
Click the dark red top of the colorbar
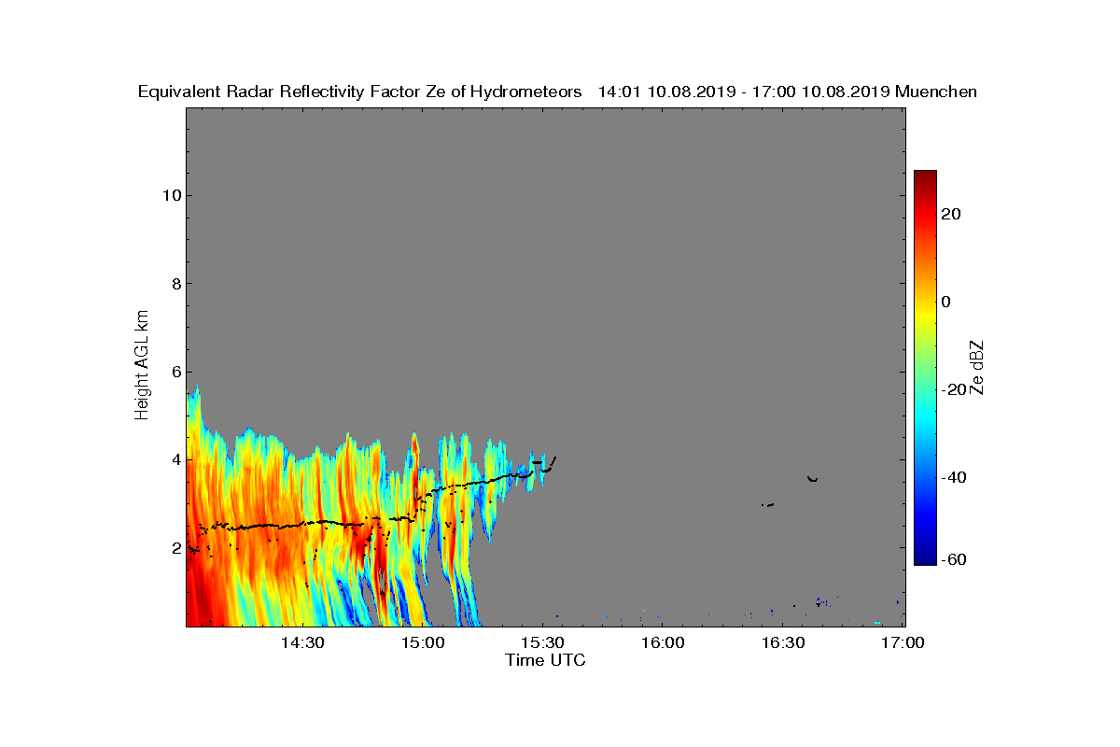(x=925, y=176)
